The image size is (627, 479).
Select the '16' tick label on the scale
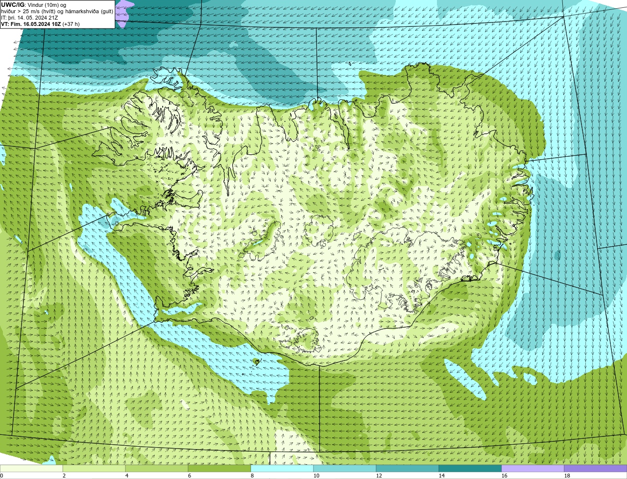pyautogui.click(x=505, y=476)
